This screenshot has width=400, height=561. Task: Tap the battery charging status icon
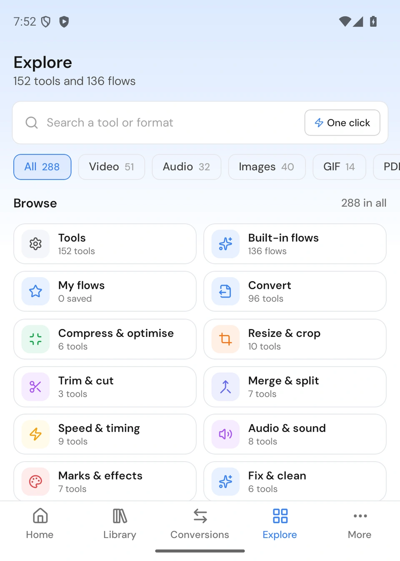373,21
